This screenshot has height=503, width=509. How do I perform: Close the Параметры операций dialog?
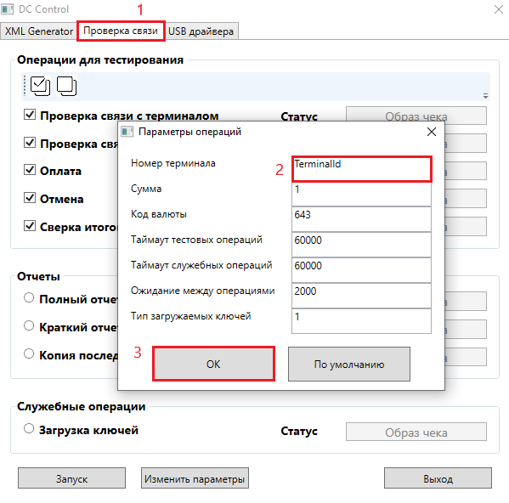[x=432, y=132]
